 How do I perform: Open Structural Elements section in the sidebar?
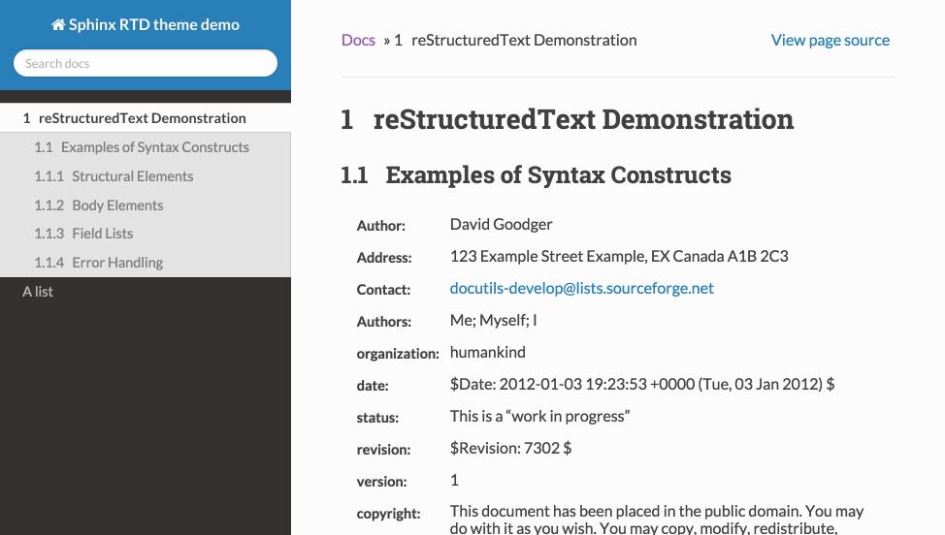(x=132, y=176)
